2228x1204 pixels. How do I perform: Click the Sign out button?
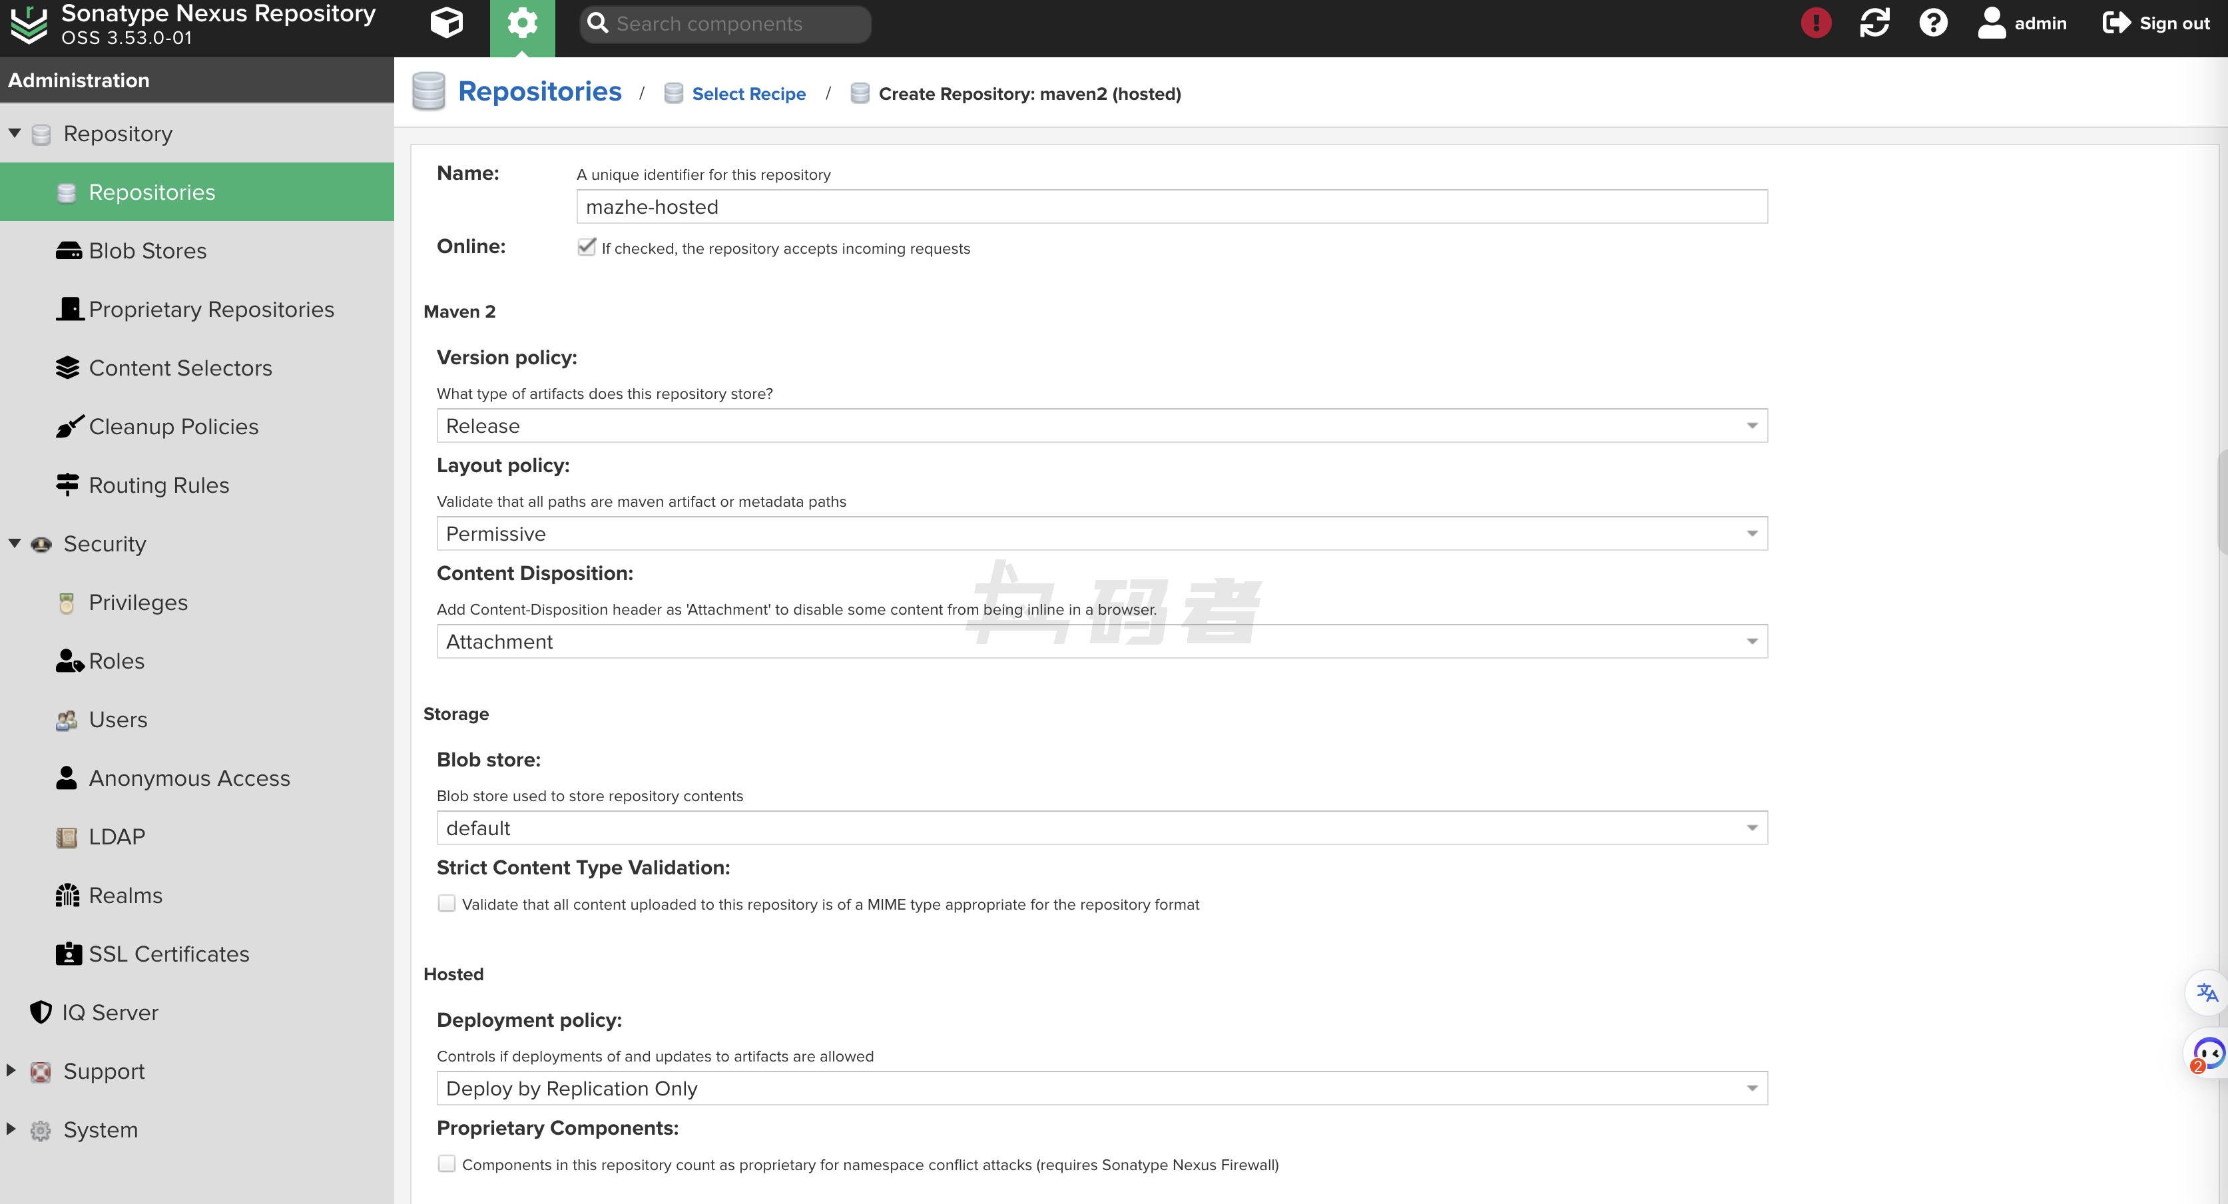[2156, 23]
